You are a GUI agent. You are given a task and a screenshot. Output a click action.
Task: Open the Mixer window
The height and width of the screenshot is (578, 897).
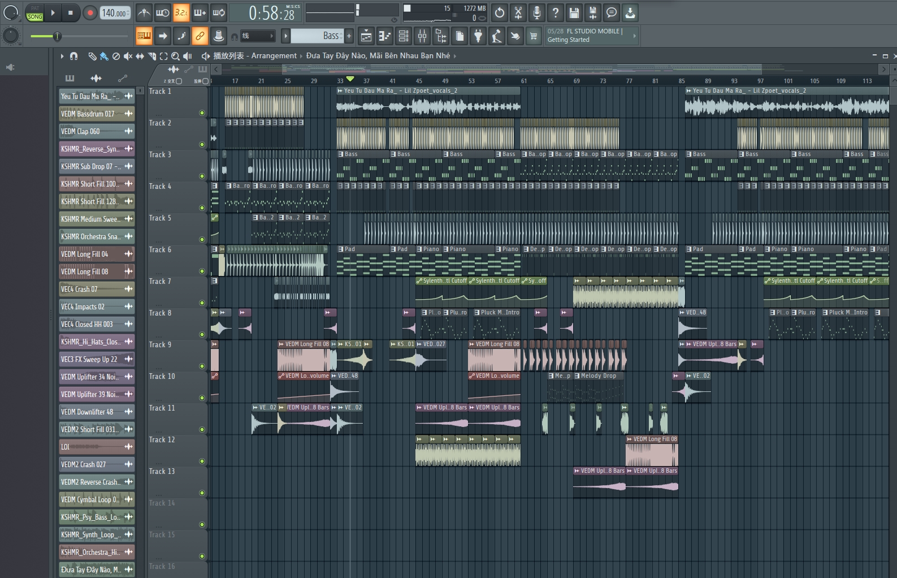[422, 36]
